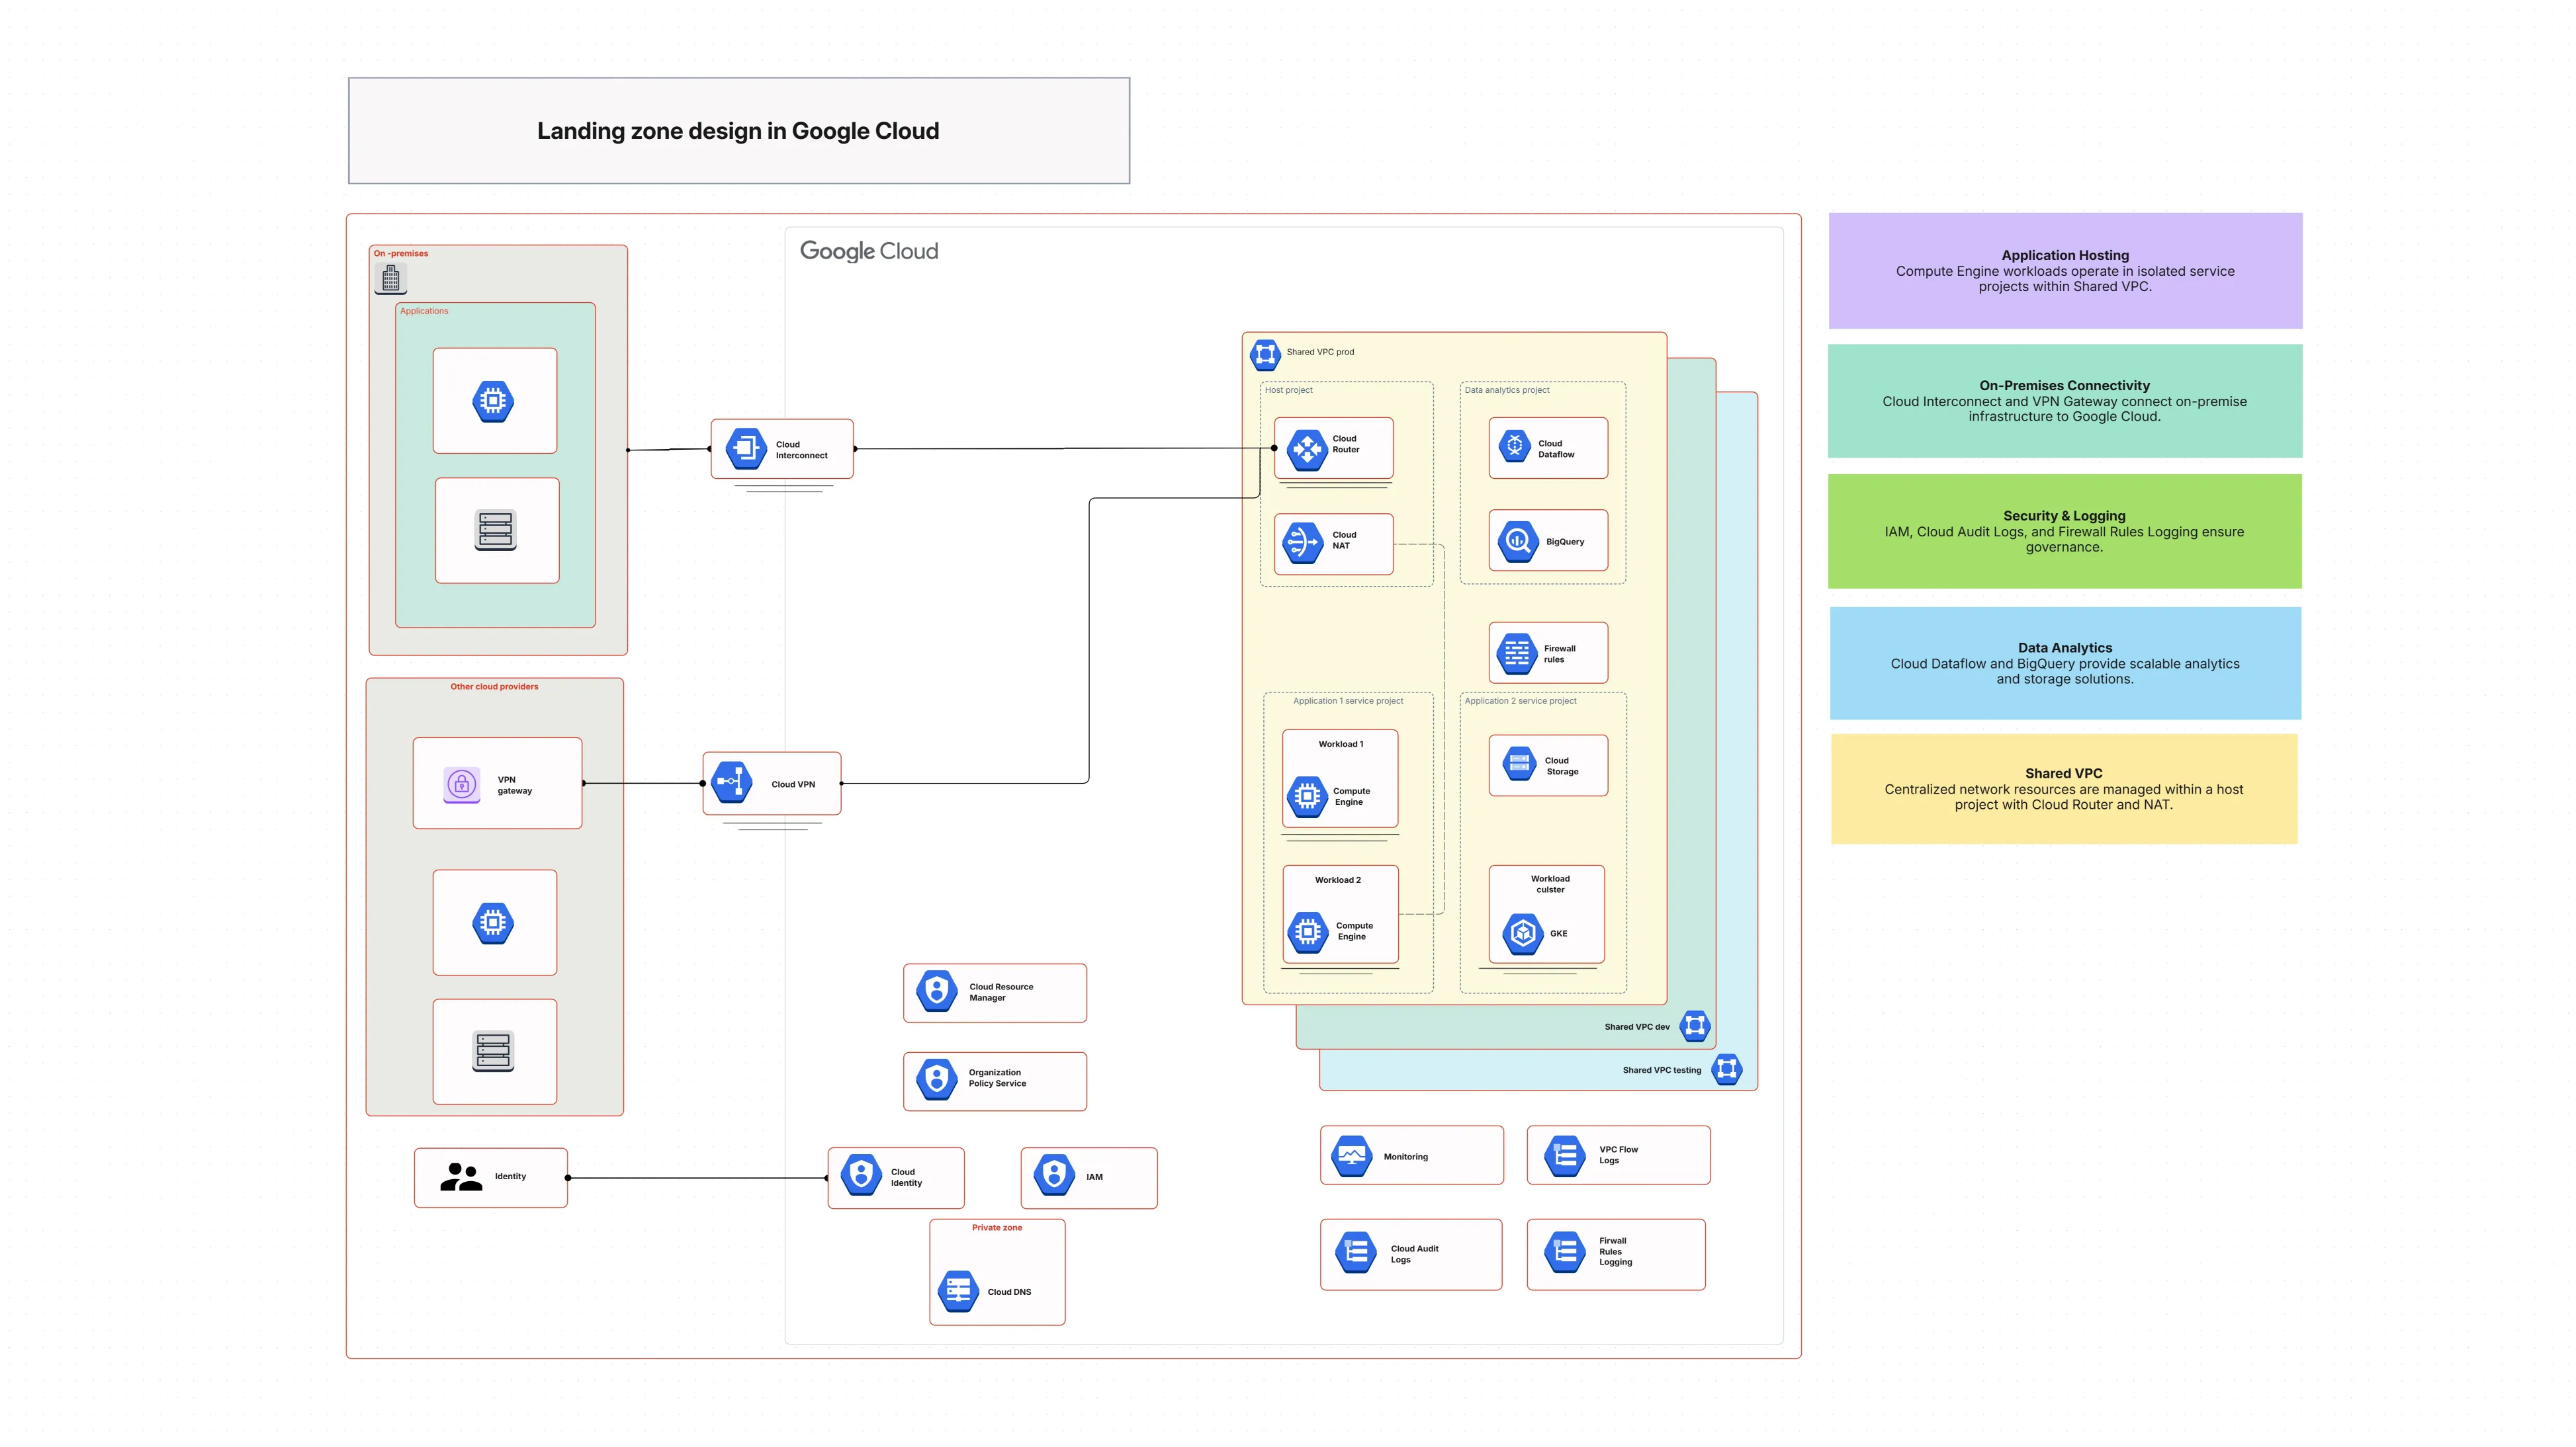Select the Landing zone design title box
This screenshot has height=1447, width=2576.
738,130
